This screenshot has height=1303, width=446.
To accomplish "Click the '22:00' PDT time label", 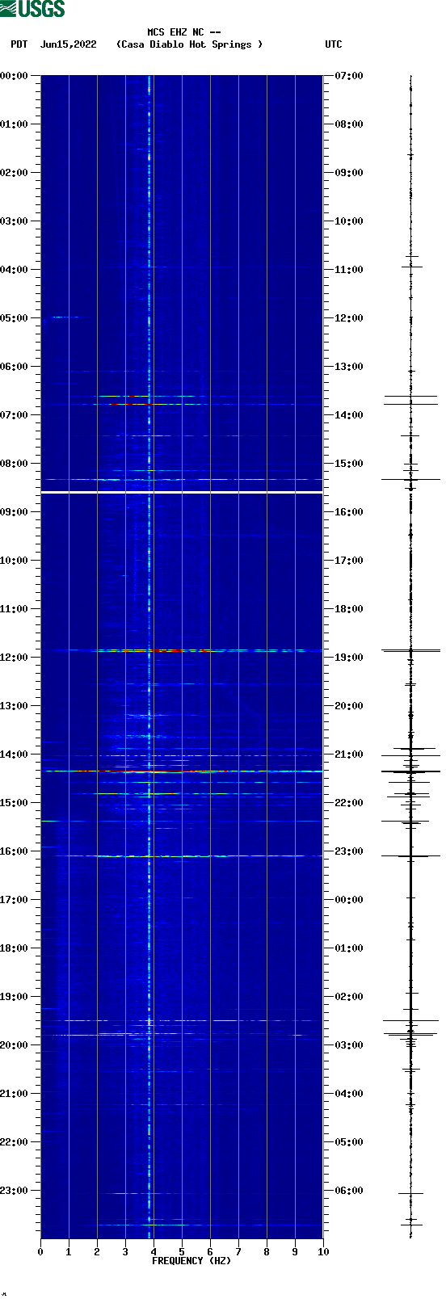I will (x=14, y=1142).
